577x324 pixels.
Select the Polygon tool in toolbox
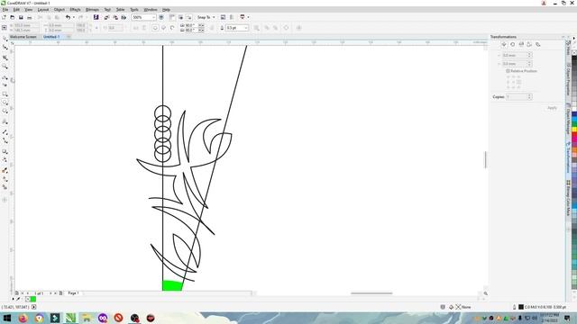click(5, 112)
